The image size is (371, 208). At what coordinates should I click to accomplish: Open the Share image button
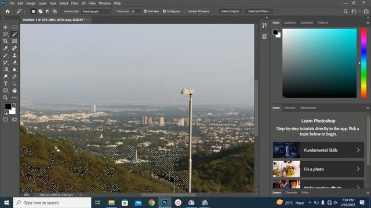[x=366, y=12]
